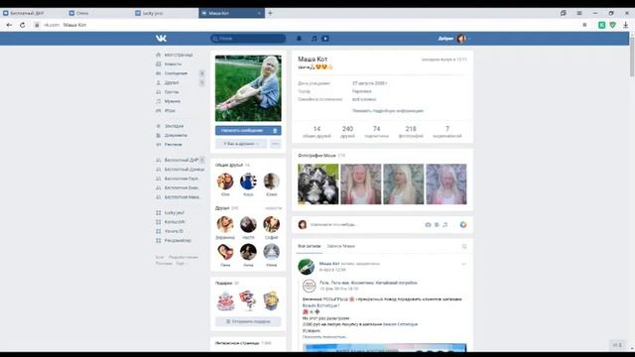
Task: Open Музыка in the left menu
Action: [172, 101]
